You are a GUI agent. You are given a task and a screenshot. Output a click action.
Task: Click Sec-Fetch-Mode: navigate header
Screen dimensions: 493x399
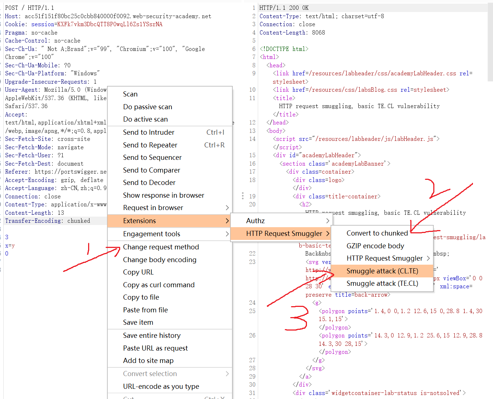point(44,147)
